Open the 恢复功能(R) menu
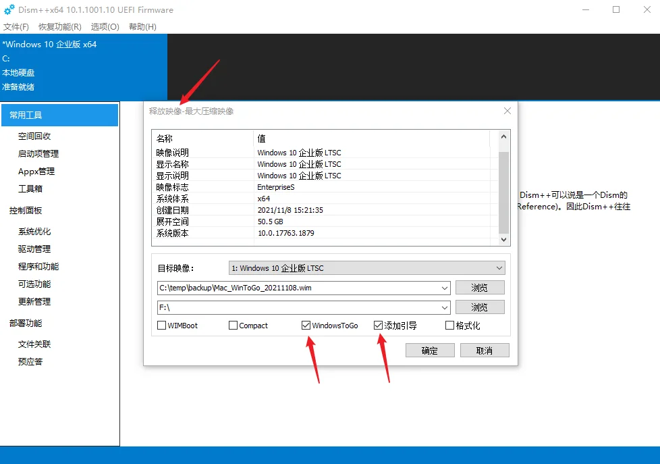Screen dimensions: 660x464 coord(60,27)
